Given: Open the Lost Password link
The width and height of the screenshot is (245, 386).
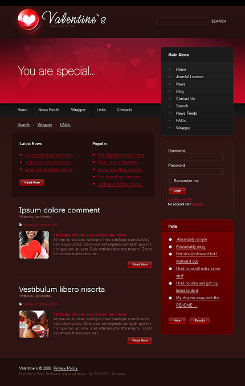Looking at the screenshot, I should (x=179, y=199).
